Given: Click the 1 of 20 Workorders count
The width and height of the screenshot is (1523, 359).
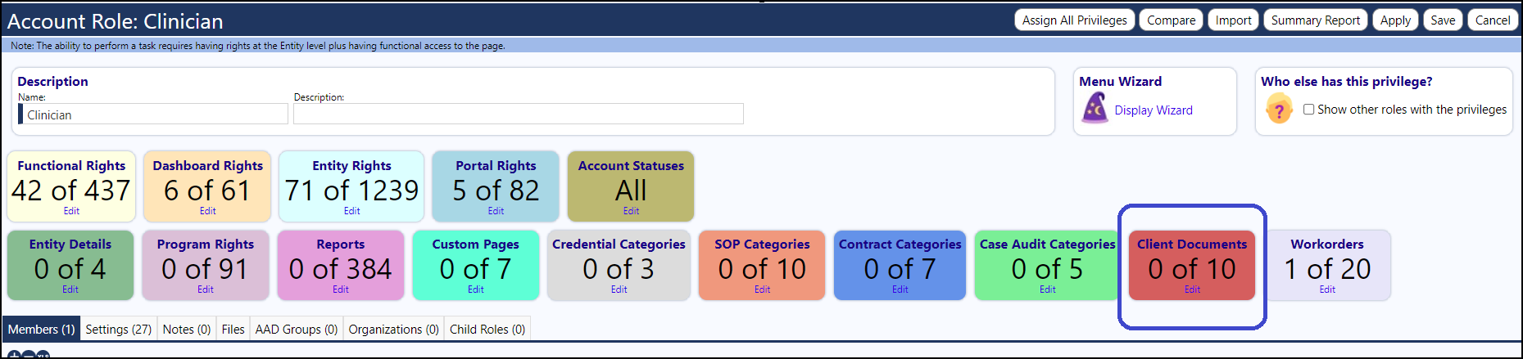Looking at the screenshot, I should tap(1327, 269).
